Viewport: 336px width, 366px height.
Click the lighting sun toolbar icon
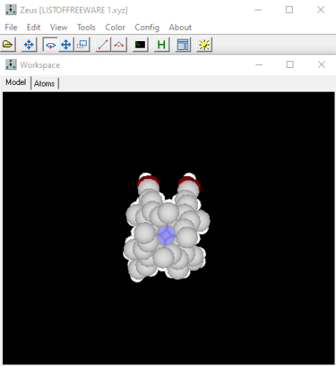click(204, 45)
